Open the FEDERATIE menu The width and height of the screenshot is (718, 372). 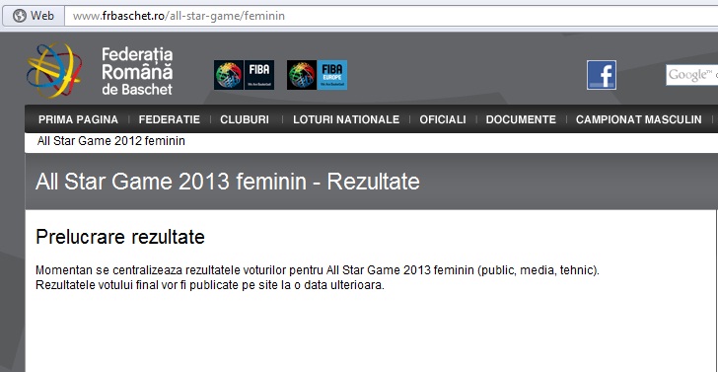[170, 119]
